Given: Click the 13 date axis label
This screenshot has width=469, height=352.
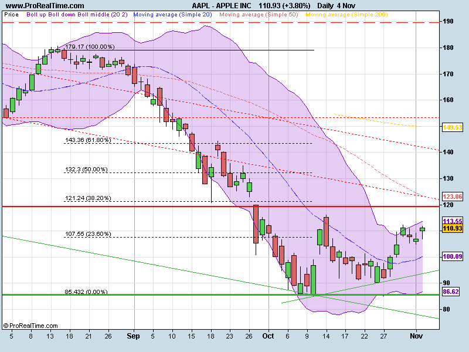Looking at the screenshot, I should [50, 336].
